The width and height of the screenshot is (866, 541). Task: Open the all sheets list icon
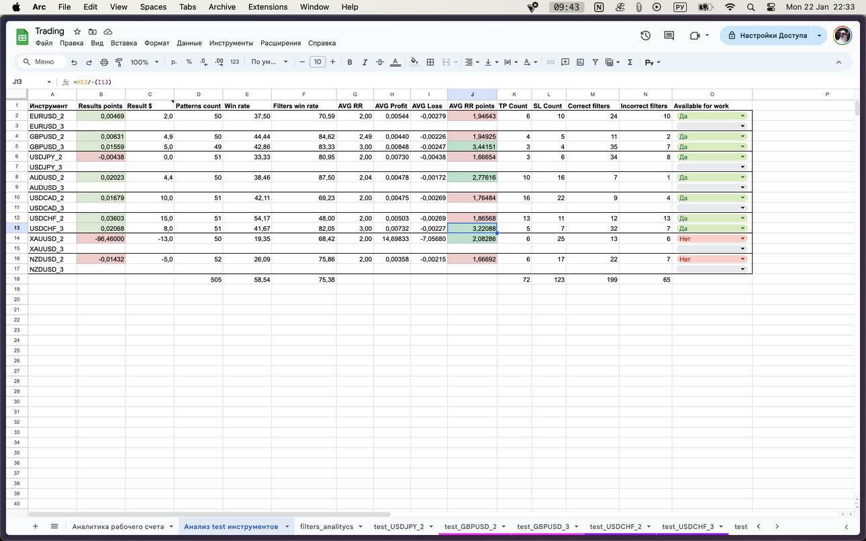pyautogui.click(x=54, y=526)
